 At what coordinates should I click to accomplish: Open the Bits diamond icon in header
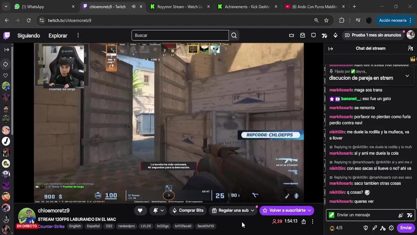pos(336,35)
